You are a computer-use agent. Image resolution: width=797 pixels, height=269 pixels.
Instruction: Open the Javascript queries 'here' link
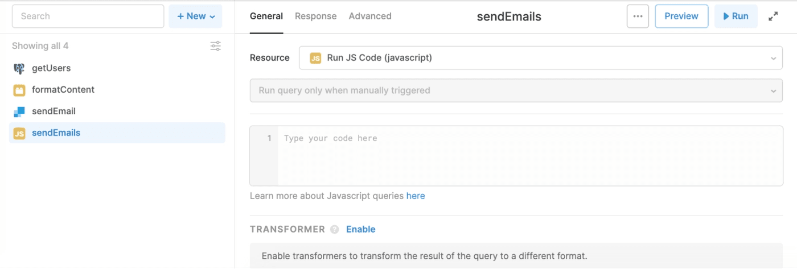[415, 196]
